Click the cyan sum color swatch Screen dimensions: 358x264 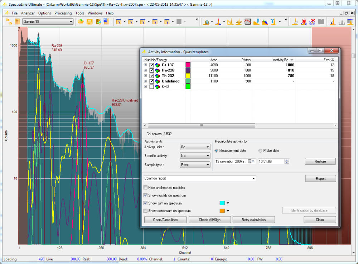(x=222, y=203)
